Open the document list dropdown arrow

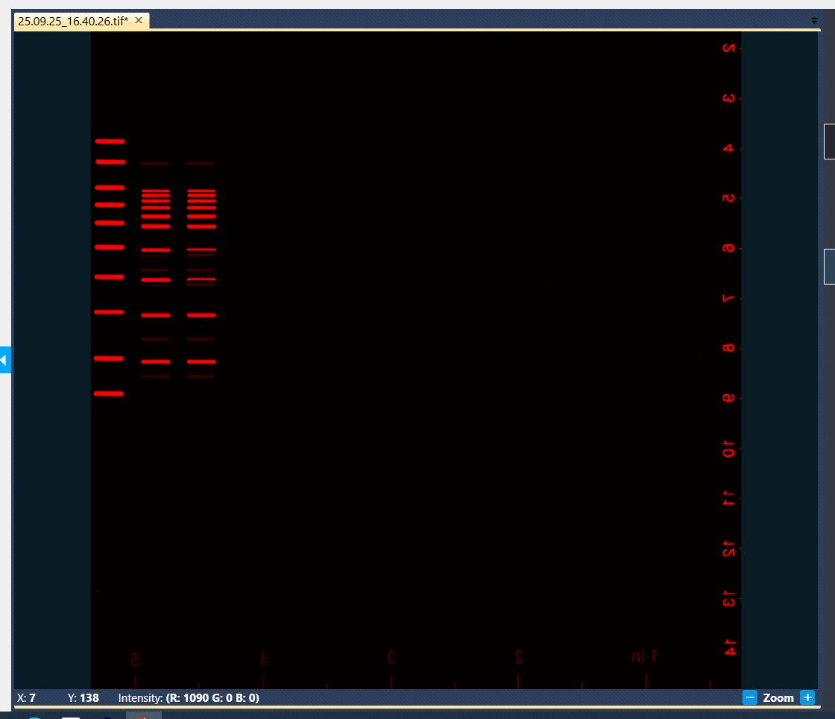tap(813, 21)
